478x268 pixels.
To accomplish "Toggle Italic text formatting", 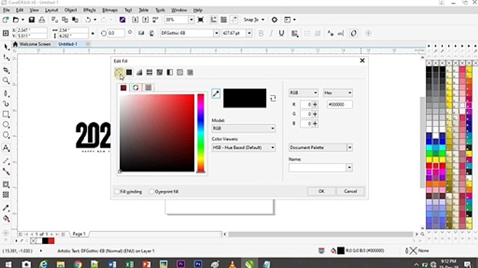I will click(x=271, y=33).
